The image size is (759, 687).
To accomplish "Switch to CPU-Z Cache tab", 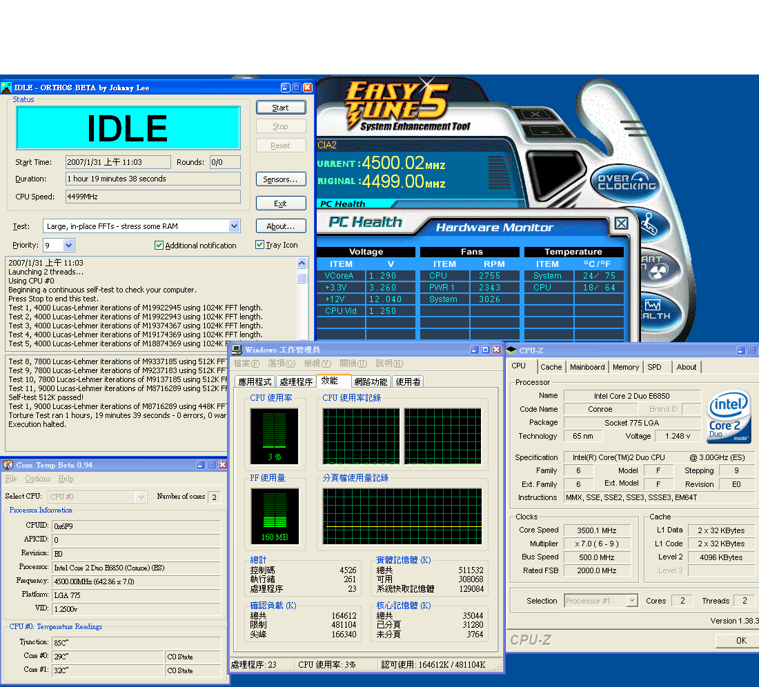I will coord(551,367).
